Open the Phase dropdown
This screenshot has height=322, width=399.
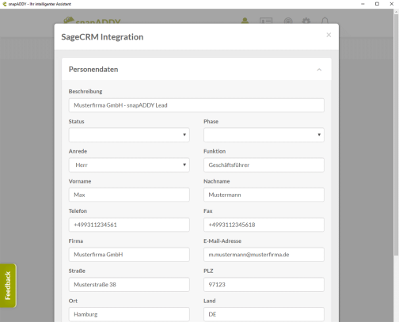[x=264, y=135]
